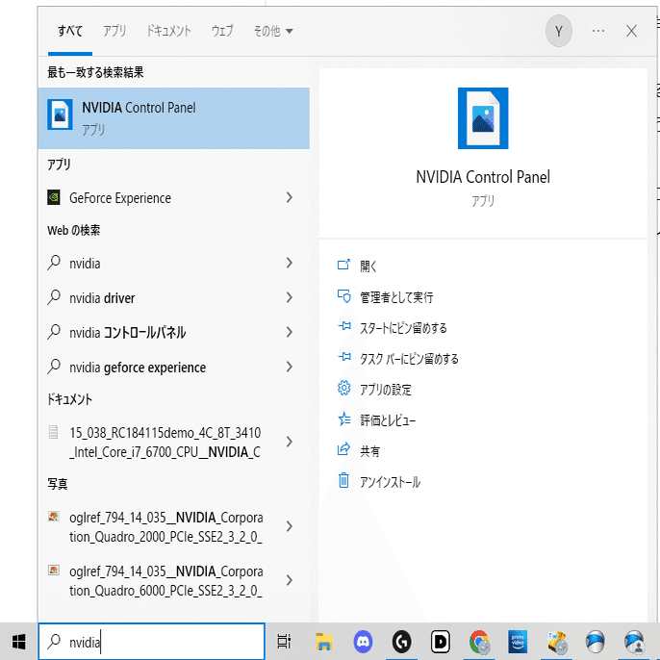Click the magnifier icon beside nvidia driver
Image resolution: width=660 pixels, height=660 pixels.
(54, 297)
